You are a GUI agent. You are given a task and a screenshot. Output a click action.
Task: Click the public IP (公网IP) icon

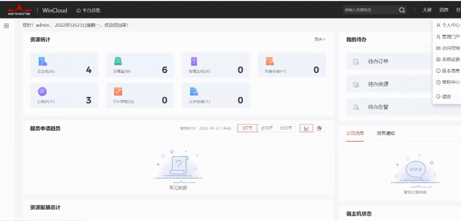coord(42,91)
